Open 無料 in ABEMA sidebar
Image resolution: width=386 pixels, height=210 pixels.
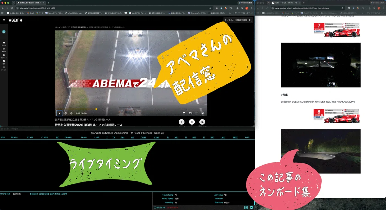tap(4, 62)
